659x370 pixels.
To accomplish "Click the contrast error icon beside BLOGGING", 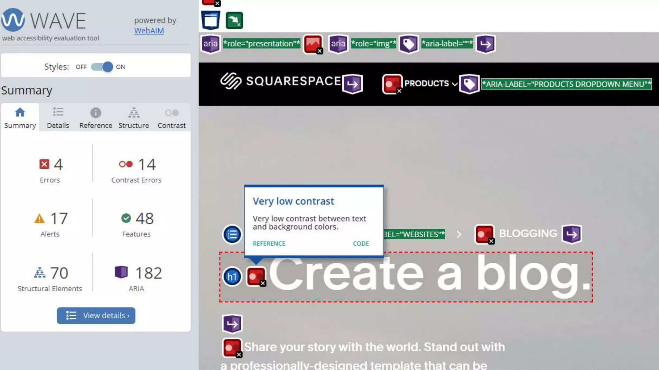I will pos(484,234).
